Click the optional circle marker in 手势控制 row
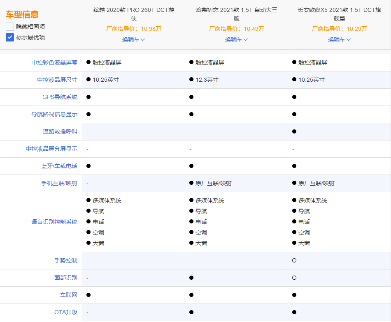 pos(294,260)
